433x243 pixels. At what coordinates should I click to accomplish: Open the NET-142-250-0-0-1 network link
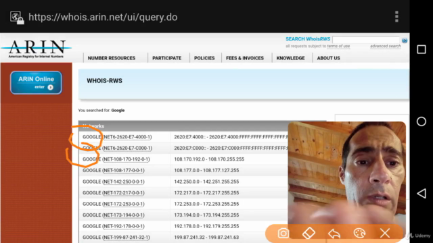pyautogui.click(x=123, y=182)
